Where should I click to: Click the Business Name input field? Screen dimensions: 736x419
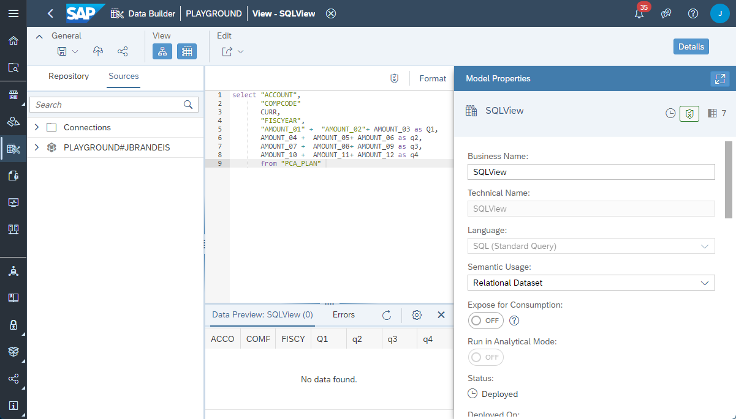tap(591, 172)
